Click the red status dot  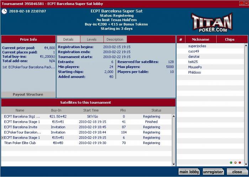[x=240, y=162]
